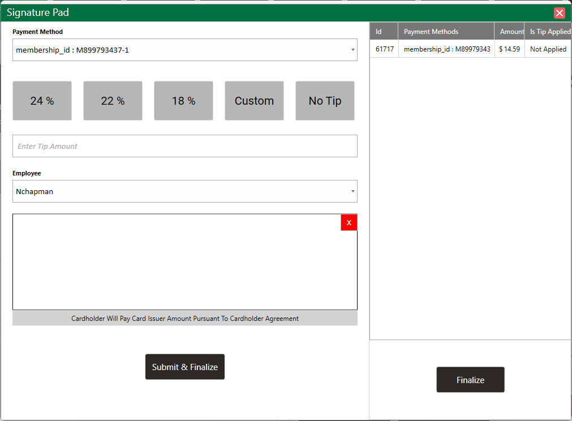Expand the Employee dropdown showing Nchapman

click(184, 191)
